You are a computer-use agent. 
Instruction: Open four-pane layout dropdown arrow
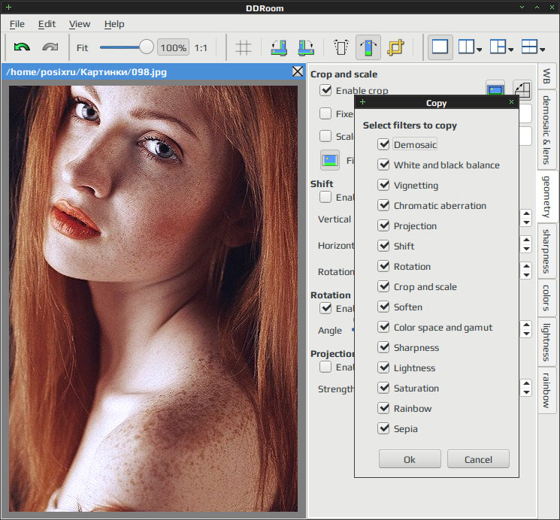(542, 50)
